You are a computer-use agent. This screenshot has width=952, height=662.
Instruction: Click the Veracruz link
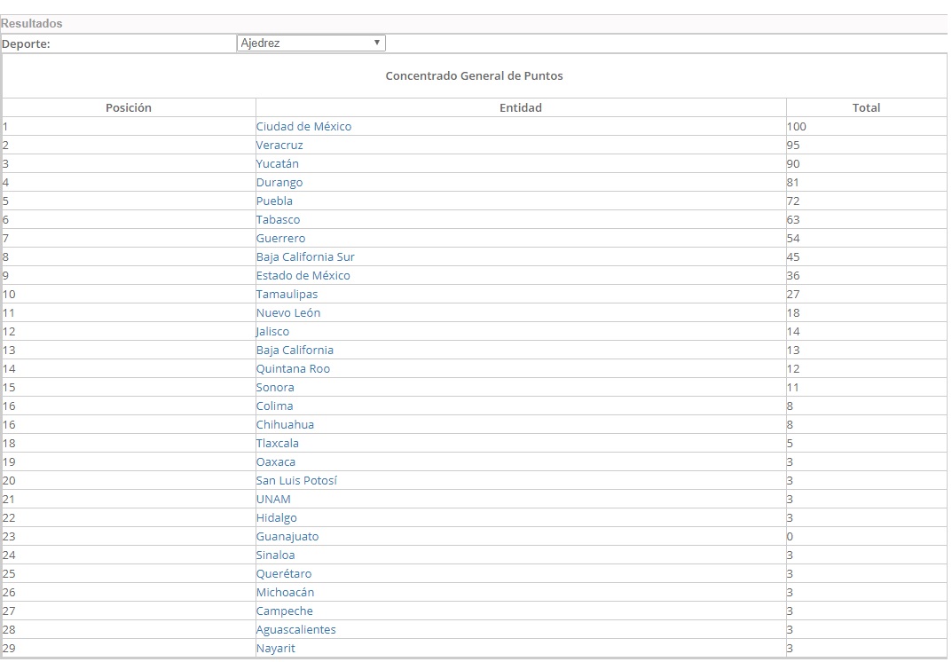[279, 146]
